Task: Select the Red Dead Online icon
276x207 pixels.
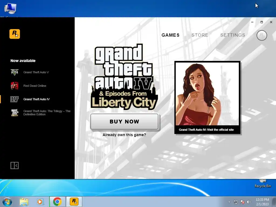Action: click(x=15, y=86)
